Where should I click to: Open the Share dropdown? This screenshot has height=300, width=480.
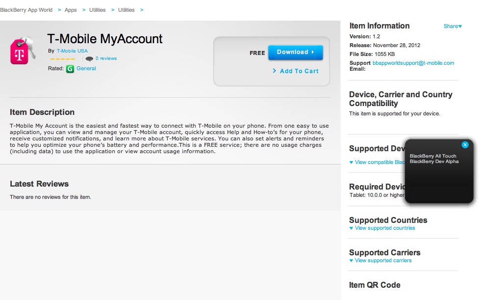pos(453,27)
